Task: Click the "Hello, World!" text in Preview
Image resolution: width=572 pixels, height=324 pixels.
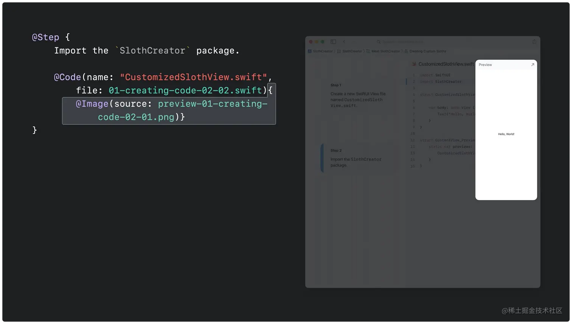Action: (506, 134)
